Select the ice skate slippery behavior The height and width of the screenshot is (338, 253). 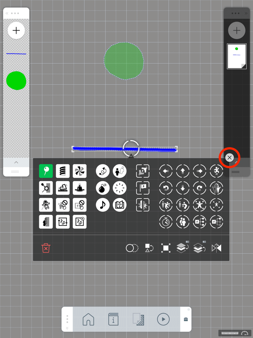63,188
